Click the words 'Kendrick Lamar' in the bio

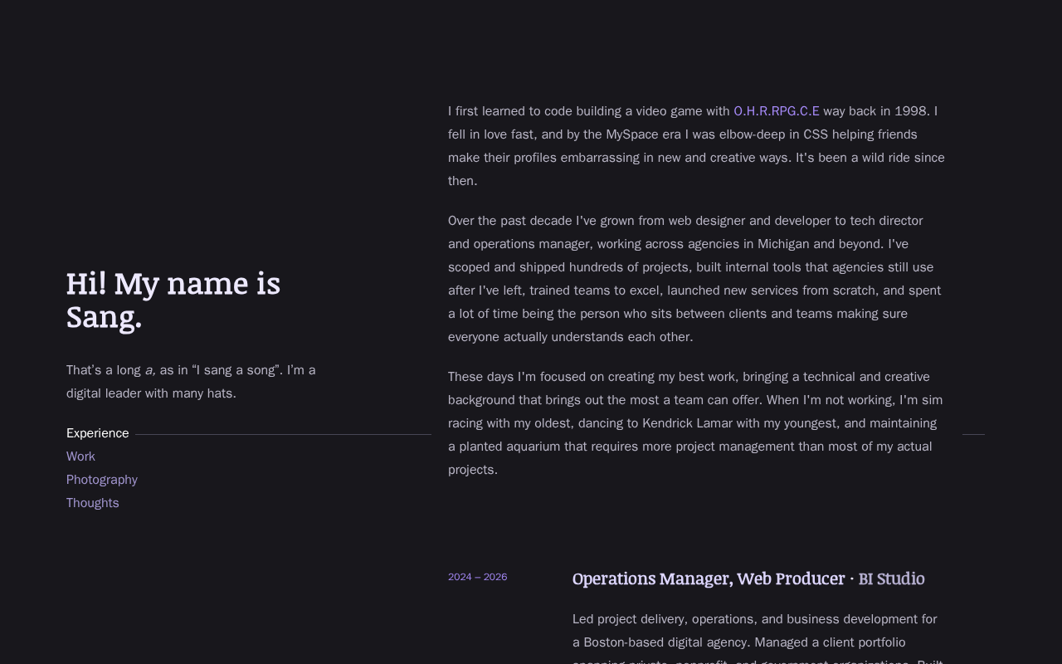tap(687, 423)
